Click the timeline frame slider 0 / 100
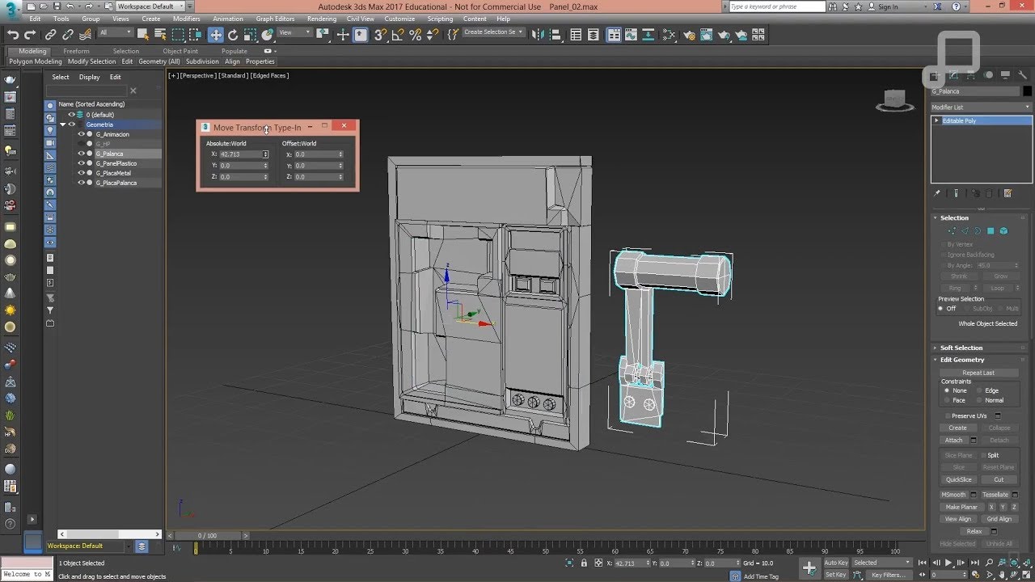 tap(207, 535)
